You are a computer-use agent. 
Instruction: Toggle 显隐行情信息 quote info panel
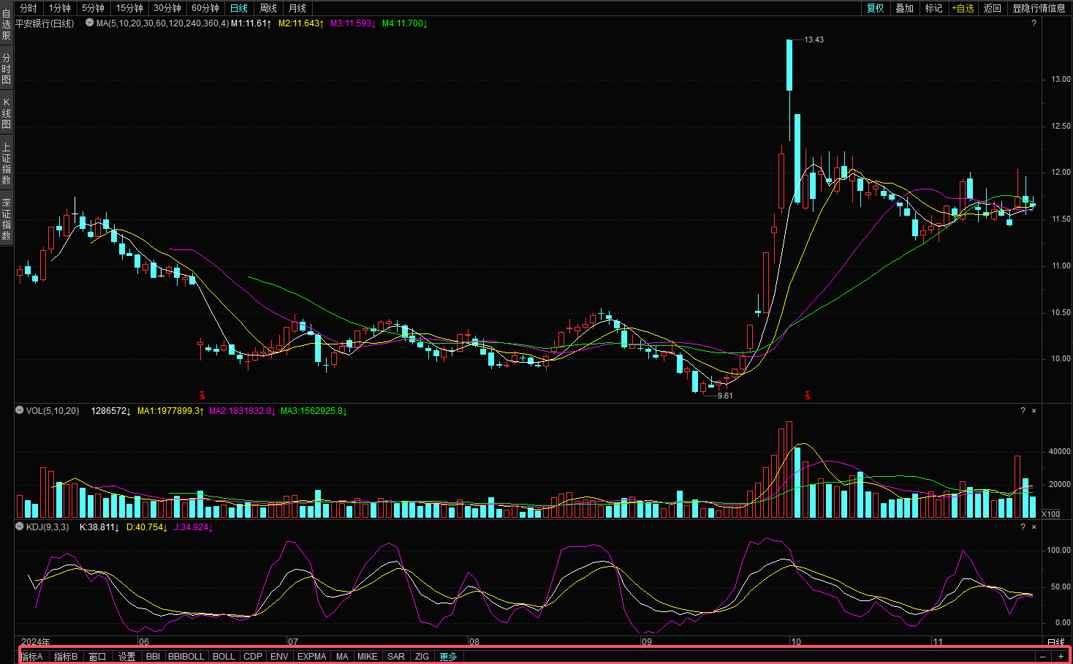pos(1039,8)
